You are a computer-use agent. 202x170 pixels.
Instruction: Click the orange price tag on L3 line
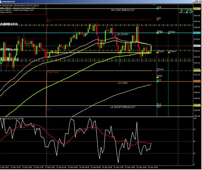point(197,81)
